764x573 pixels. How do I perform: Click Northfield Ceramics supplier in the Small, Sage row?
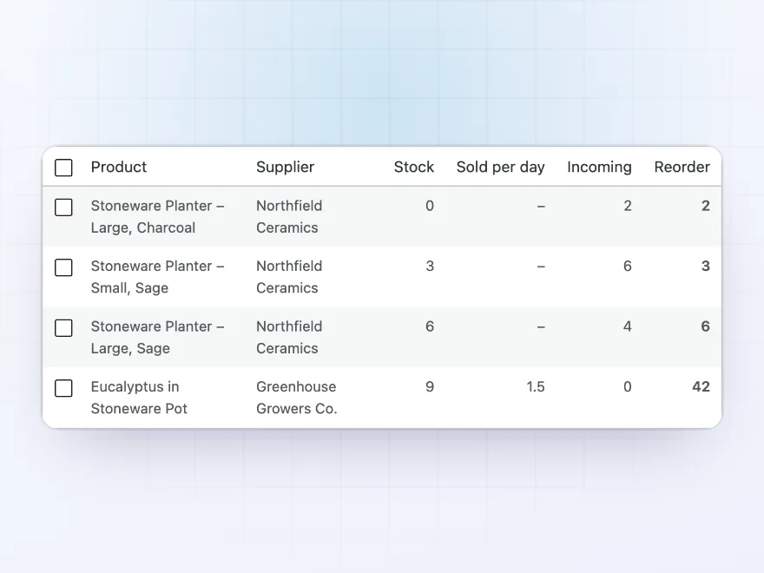289,277
